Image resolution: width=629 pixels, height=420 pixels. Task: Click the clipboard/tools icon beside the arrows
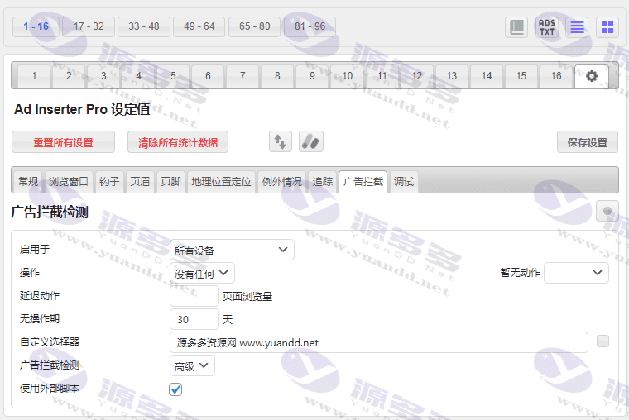coord(311,142)
